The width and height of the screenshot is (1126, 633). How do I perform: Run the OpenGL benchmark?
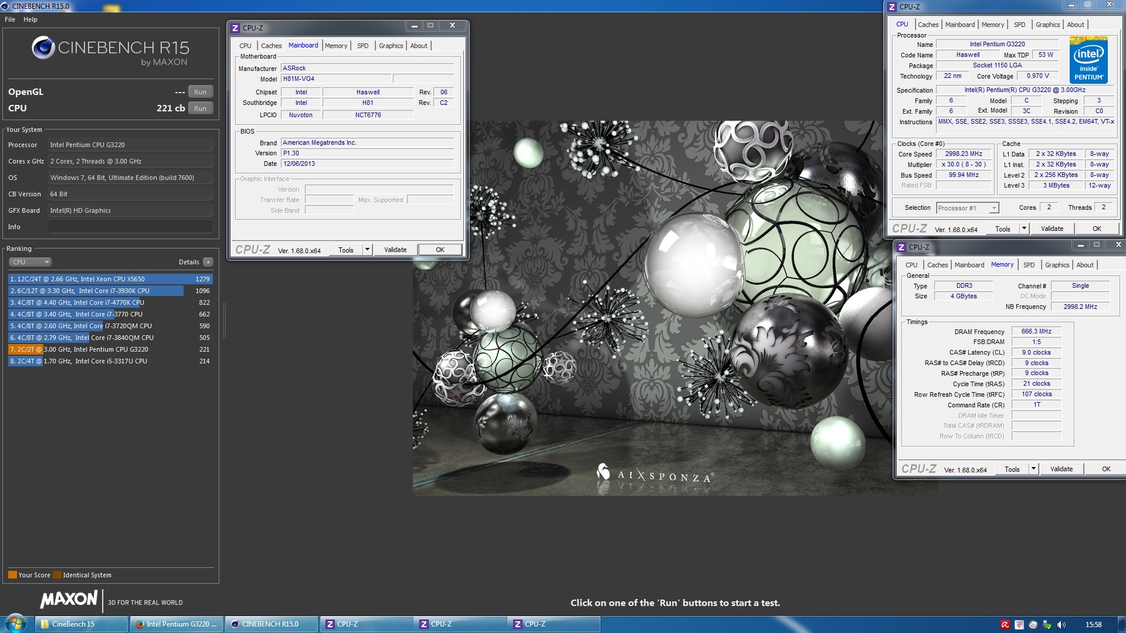coord(200,92)
